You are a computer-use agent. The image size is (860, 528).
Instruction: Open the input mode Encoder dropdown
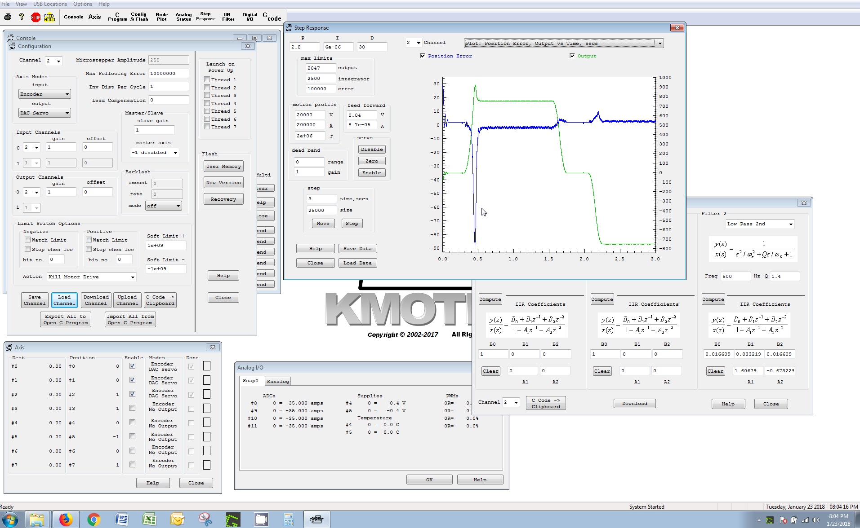(x=45, y=94)
